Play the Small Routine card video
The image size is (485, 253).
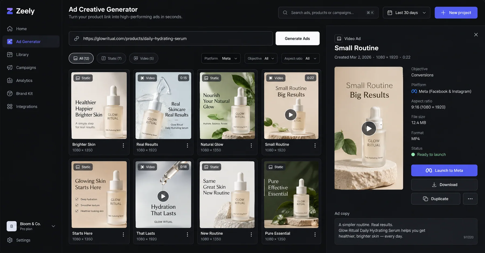tap(291, 115)
